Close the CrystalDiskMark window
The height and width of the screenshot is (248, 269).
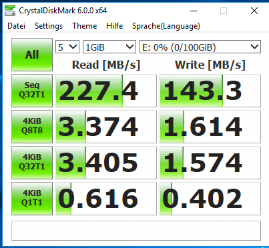coord(254,11)
